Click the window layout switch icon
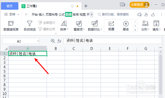The width and height of the screenshot is (165, 98). click(x=123, y=5)
